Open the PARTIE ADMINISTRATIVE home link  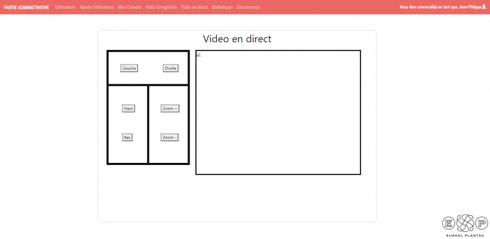[x=27, y=7]
